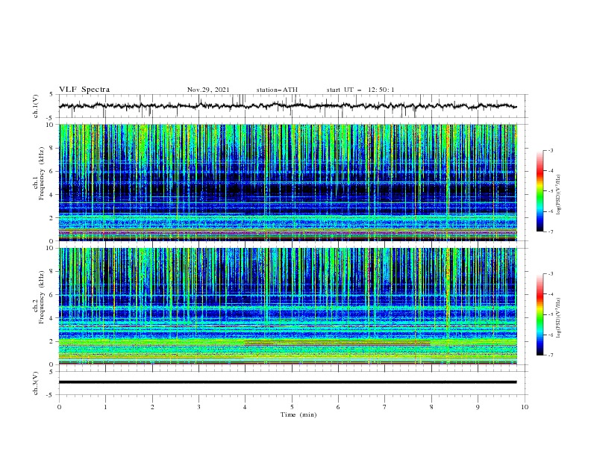Click the lower colorbar 'log(PSD)(V²/Hz)' label
This screenshot has width=591, height=457.
click(x=559, y=318)
